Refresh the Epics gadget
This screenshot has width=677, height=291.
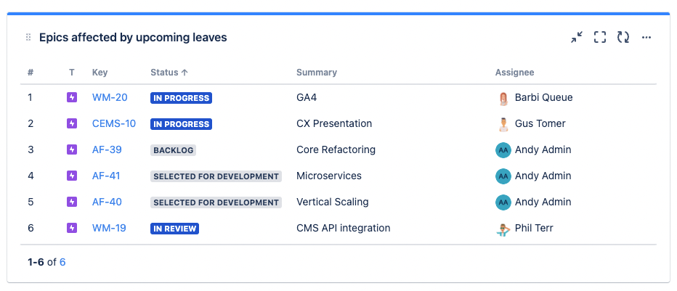[x=623, y=37]
